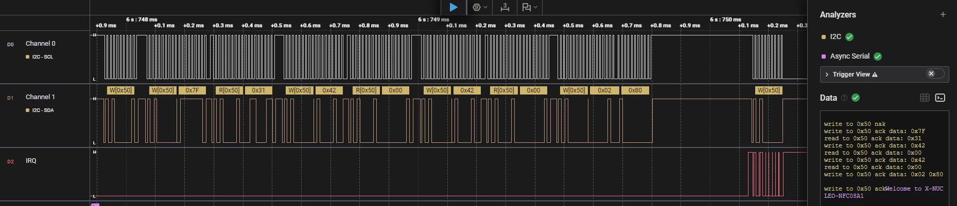Viewport: 957px width, 206px height.
Task: Click terminal line 'data: 0x7F'
Action: click(x=874, y=132)
